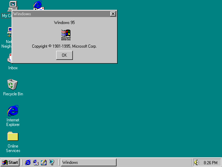Screen dimensions: 222x167
Task: Open the Start menu
Action: pos(10,162)
